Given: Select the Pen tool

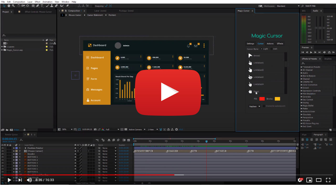Looking at the screenshot, I should (38, 6).
